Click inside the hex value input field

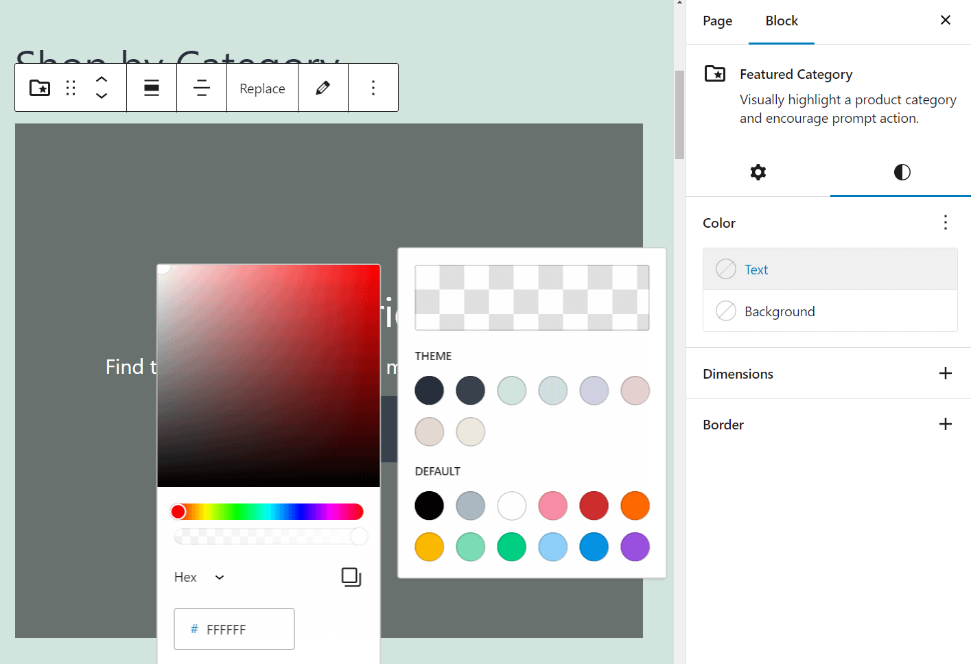(x=240, y=629)
